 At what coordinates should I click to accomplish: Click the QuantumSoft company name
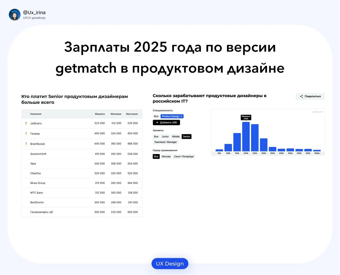tap(38, 154)
